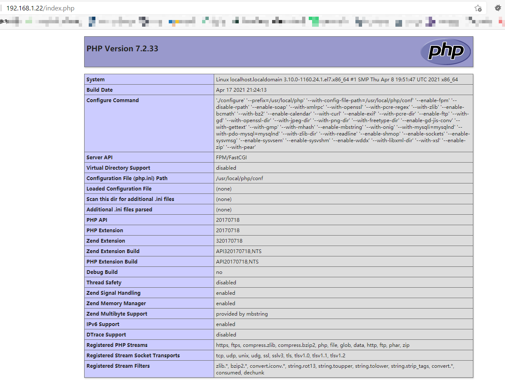The height and width of the screenshot is (384, 505).
Task: Click the Loaded Configuration File label
Action: pyautogui.click(x=119, y=189)
